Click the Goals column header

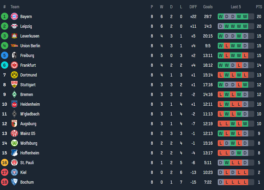(x=208, y=7)
